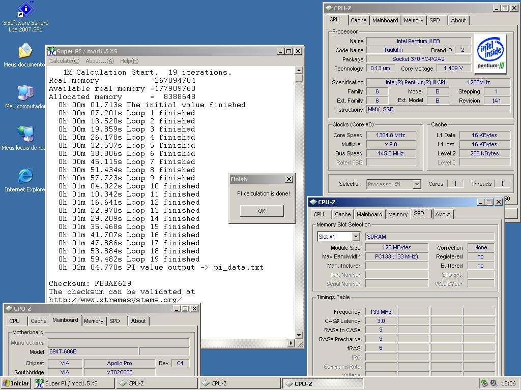Open the Processor #1 selection dropdown
The height and width of the screenshot is (390, 521).
pos(417,184)
